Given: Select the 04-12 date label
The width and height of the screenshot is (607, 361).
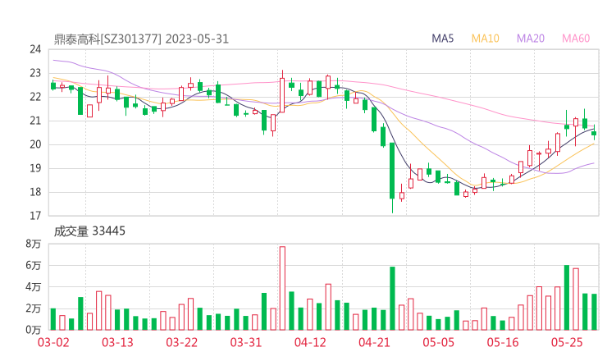Looking at the screenshot, I should coord(310,342).
